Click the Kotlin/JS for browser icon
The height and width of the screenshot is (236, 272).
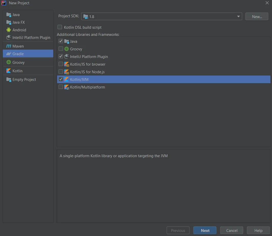(67, 64)
